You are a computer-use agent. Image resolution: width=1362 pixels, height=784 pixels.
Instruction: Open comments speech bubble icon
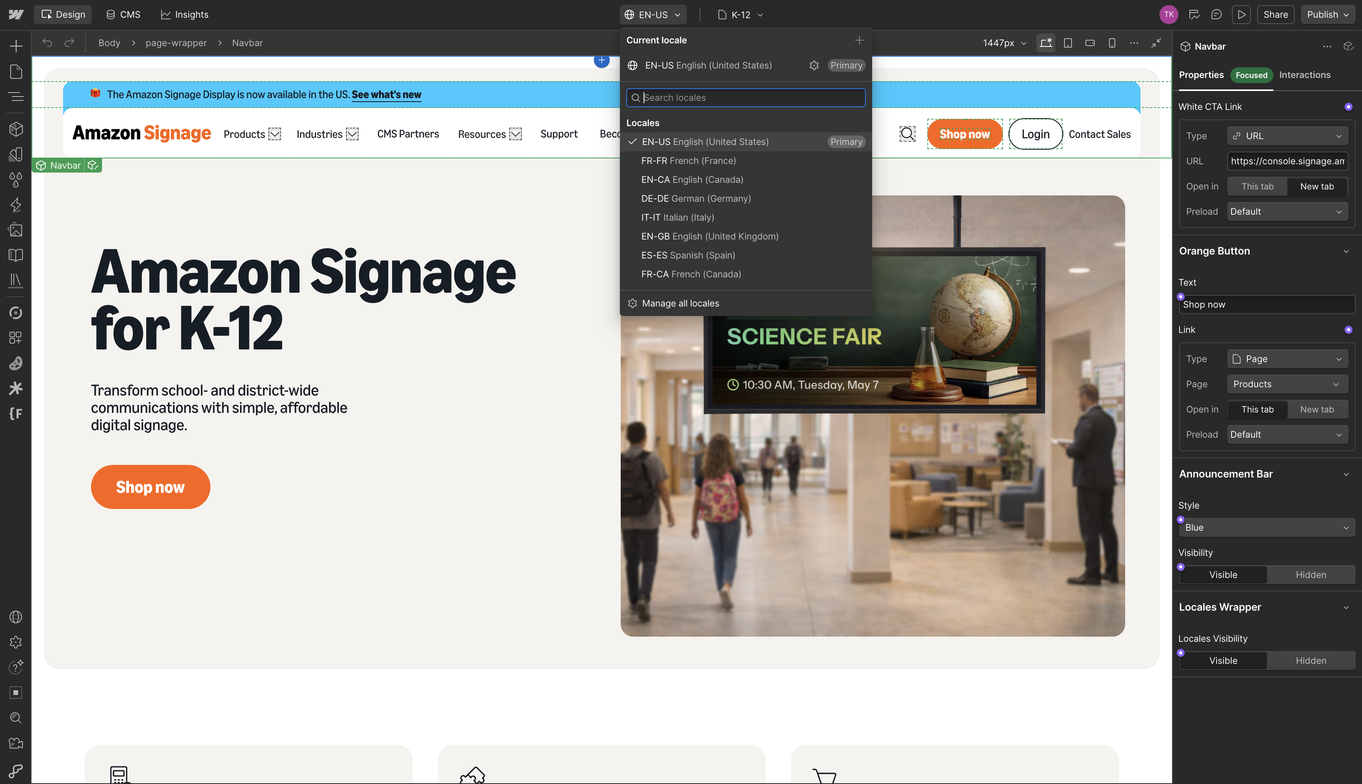[x=1216, y=15]
